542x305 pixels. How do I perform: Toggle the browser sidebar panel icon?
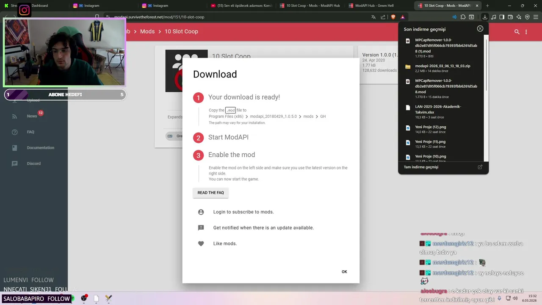tap(502, 17)
